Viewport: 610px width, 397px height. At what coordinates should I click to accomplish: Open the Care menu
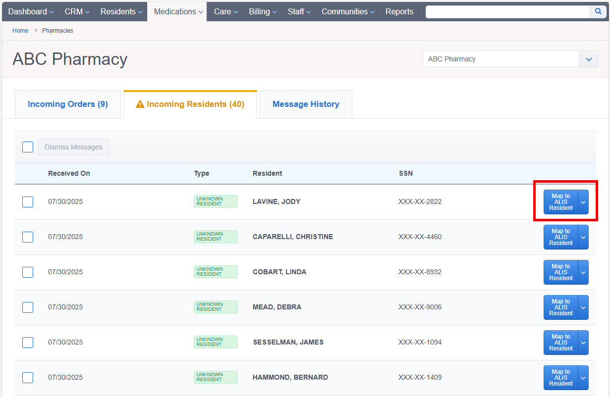pos(225,11)
